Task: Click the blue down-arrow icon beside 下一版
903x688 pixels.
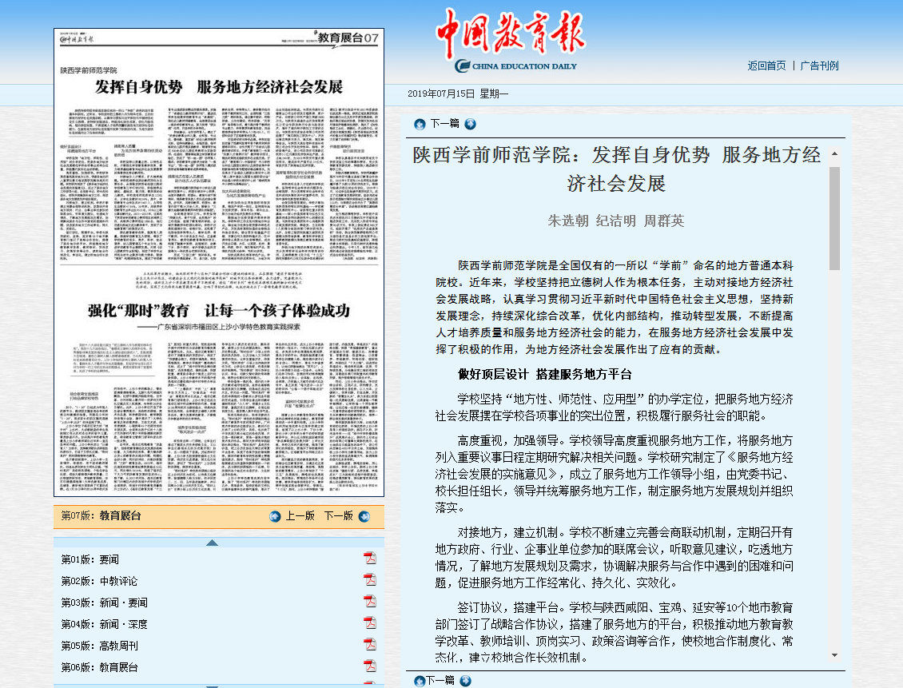Action: click(x=364, y=516)
